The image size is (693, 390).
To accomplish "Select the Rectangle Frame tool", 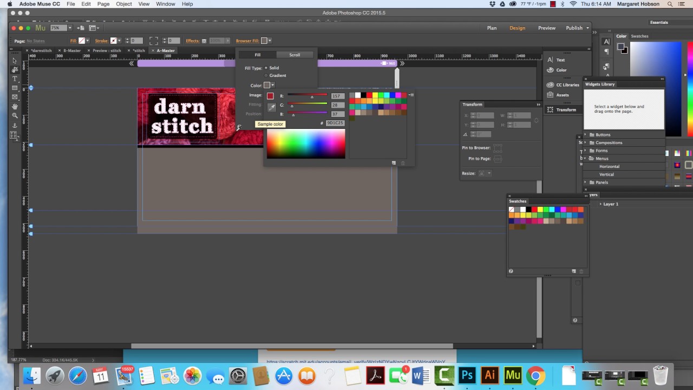I will (x=15, y=97).
